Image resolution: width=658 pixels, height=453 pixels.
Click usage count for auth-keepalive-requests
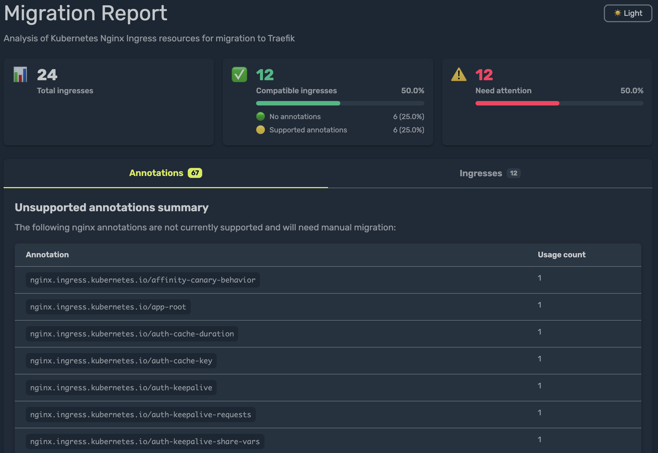click(539, 413)
